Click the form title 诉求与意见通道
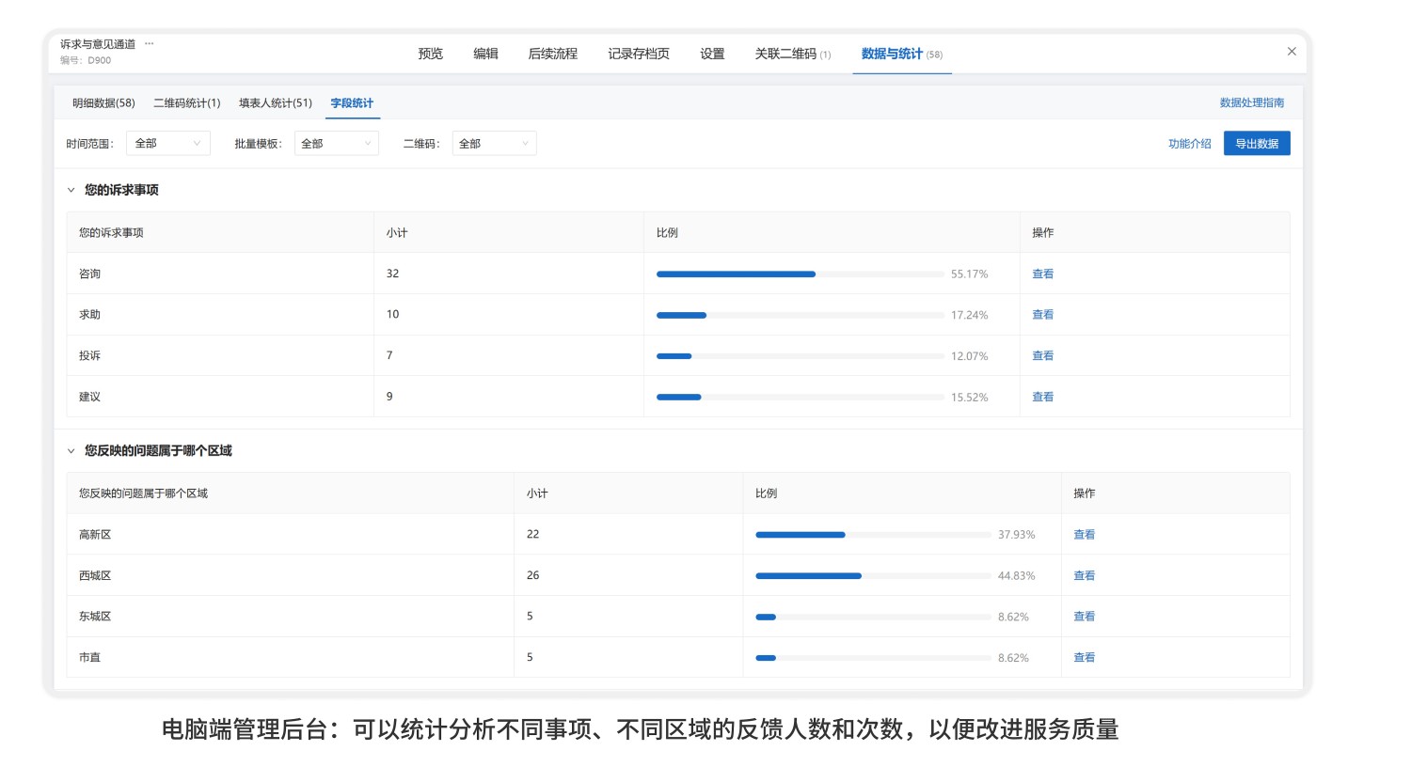 (98, 44)
